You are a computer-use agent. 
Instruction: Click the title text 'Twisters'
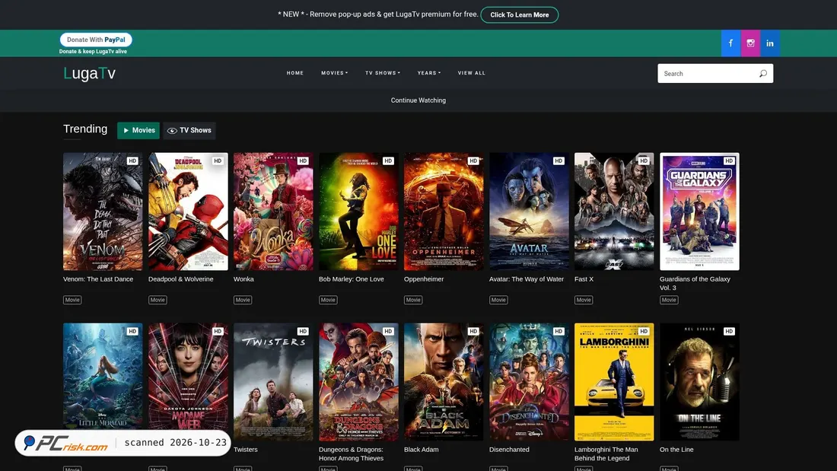click(x=246, y=450)
